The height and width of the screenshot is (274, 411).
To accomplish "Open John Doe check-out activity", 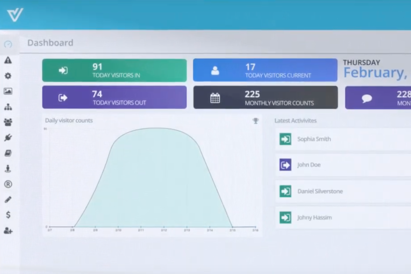I will tap(343, 165).
